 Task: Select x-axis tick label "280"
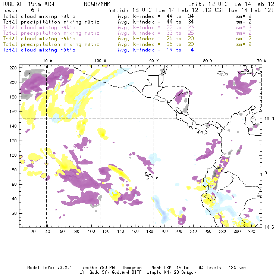(x=223, y=232)
